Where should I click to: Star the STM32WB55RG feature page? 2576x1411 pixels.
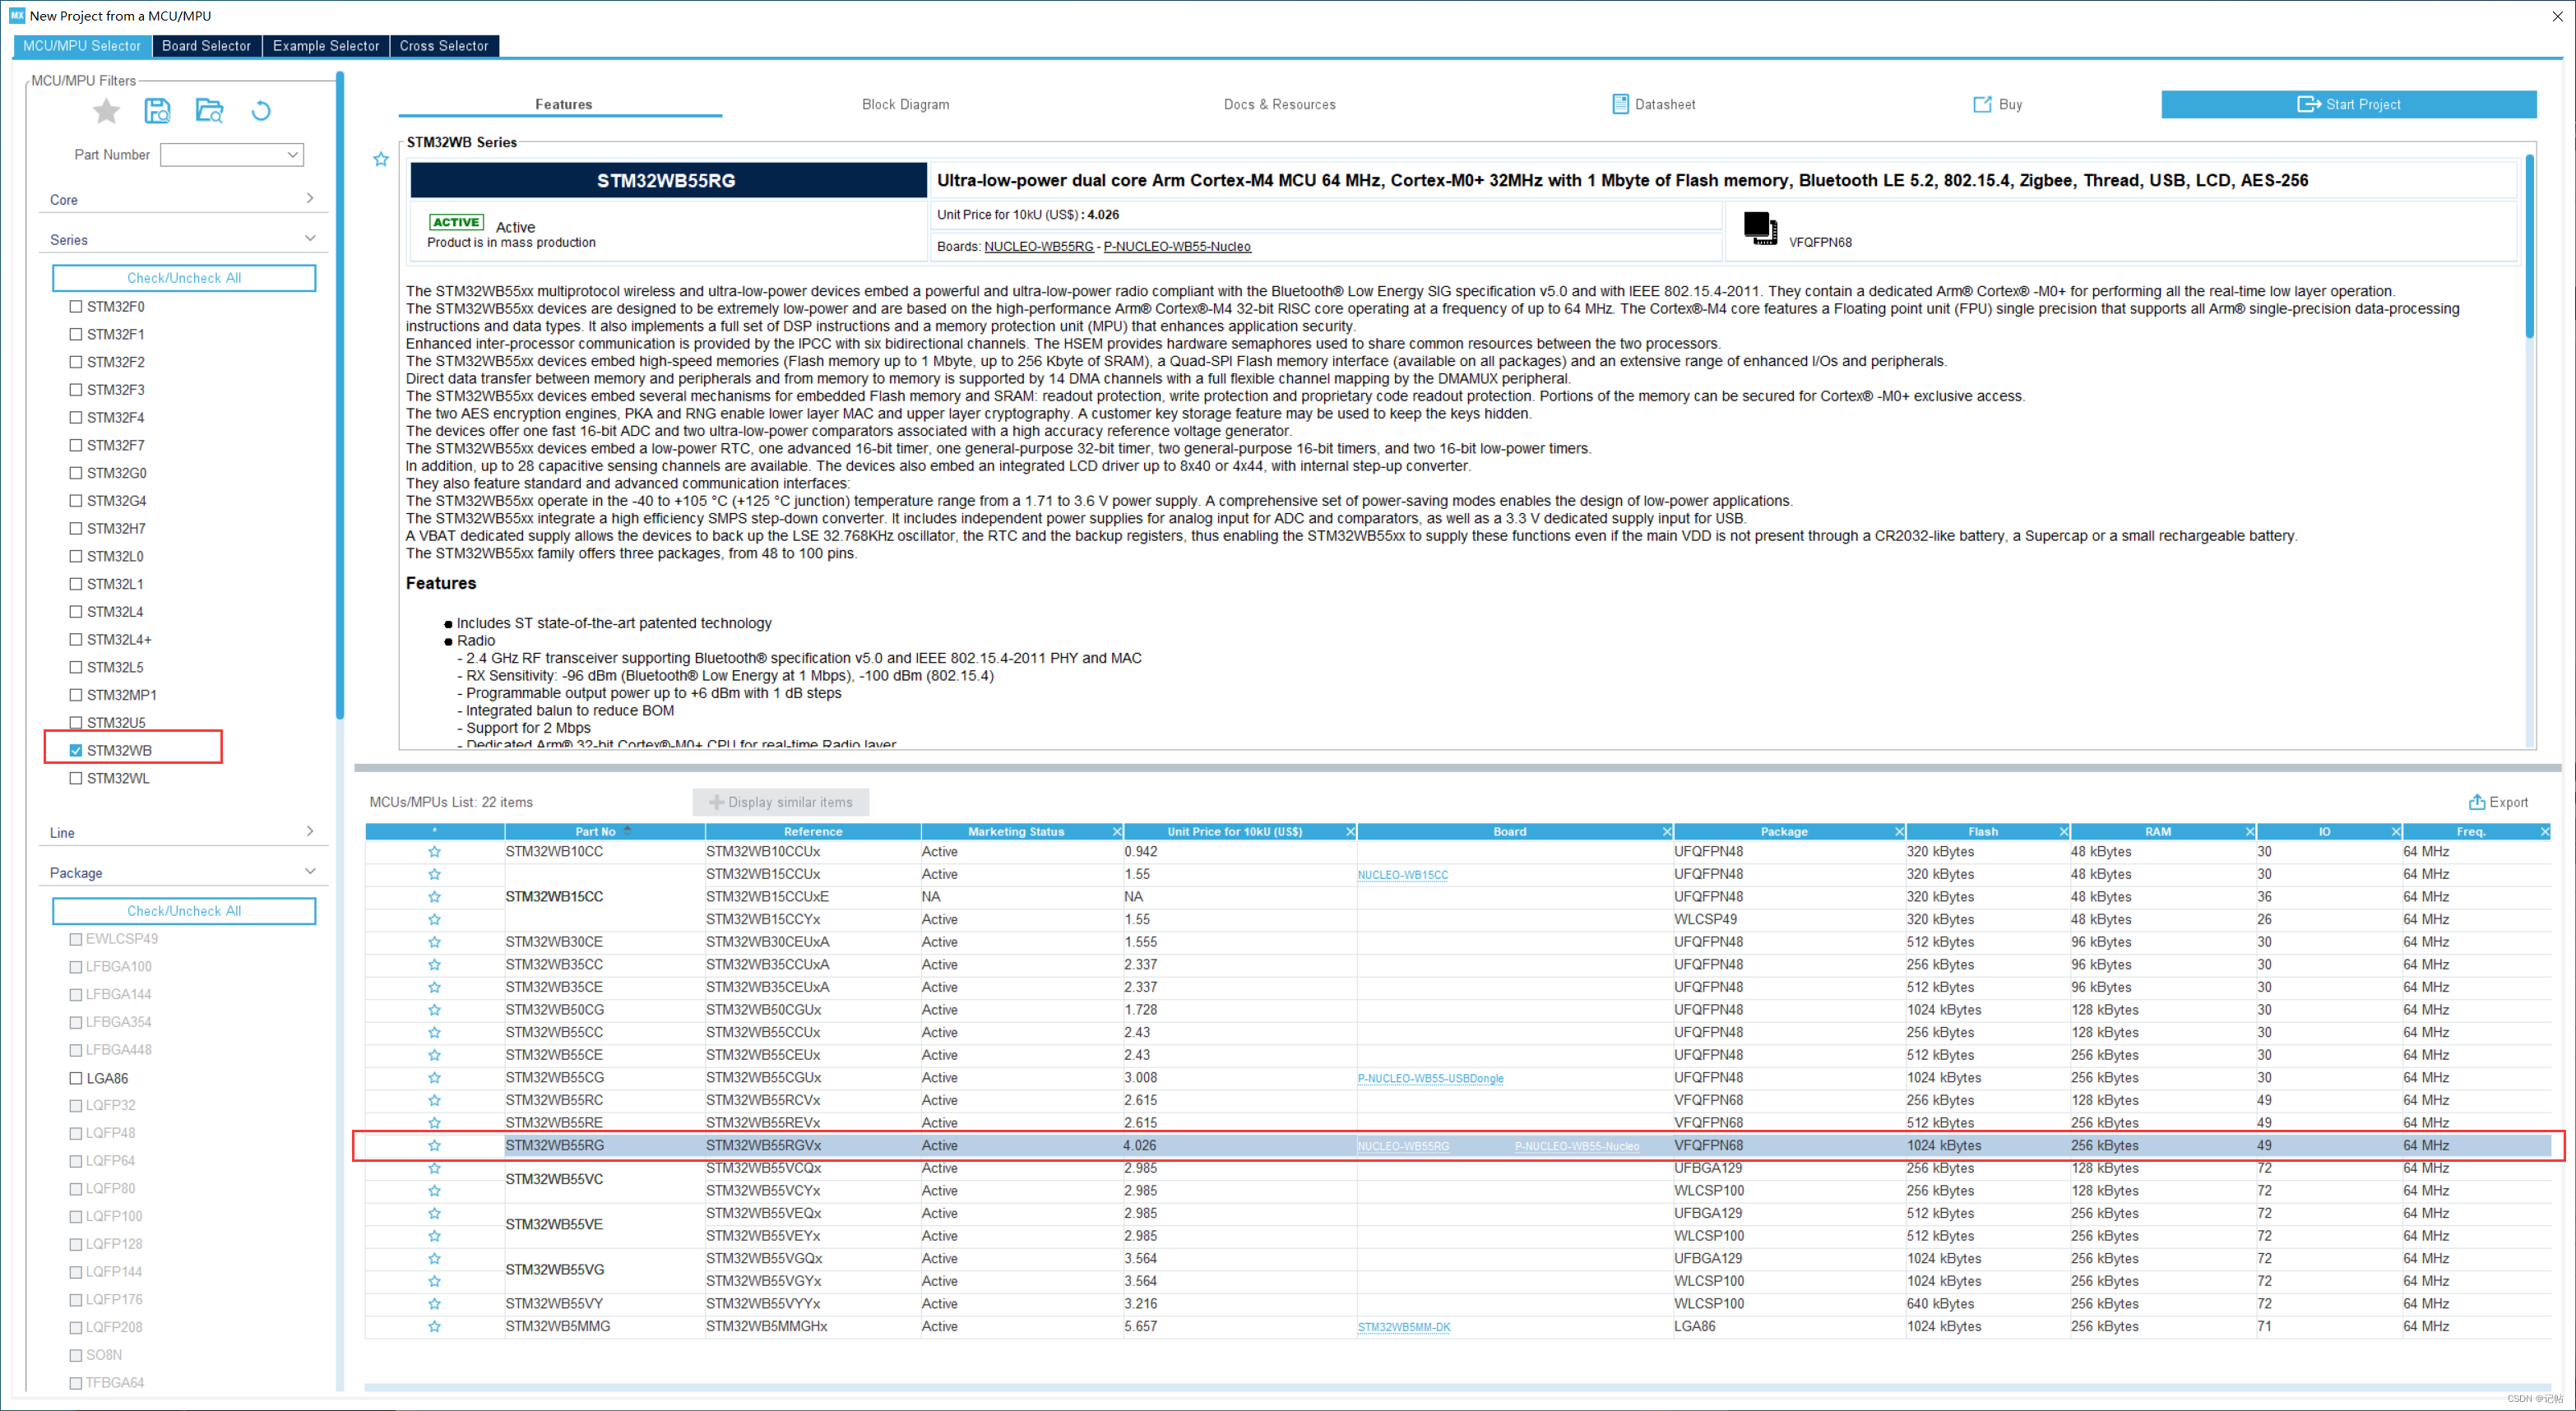381,159
